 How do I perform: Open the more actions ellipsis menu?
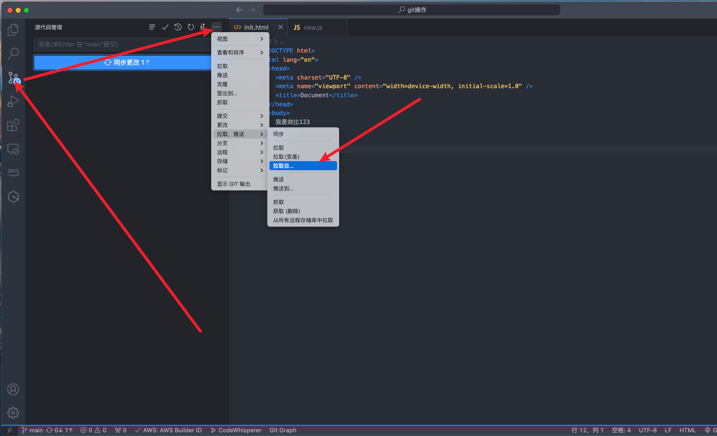point(217,27)
